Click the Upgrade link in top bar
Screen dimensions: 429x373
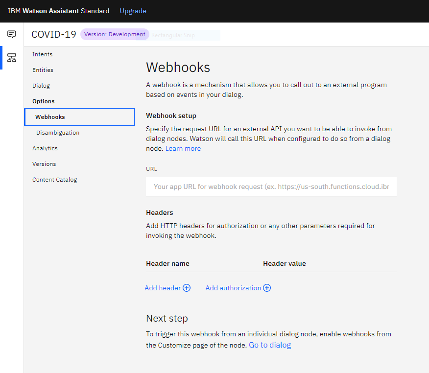coord(133,11)
